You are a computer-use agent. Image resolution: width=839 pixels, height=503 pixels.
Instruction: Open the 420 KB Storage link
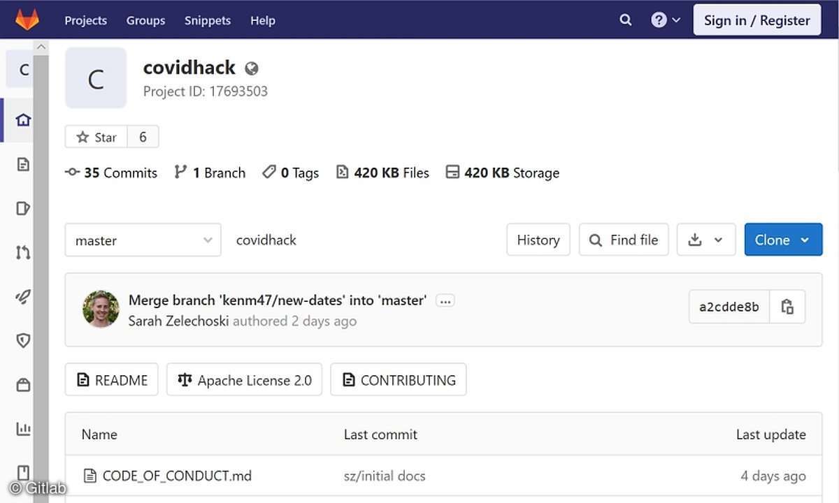pos(503,173)
